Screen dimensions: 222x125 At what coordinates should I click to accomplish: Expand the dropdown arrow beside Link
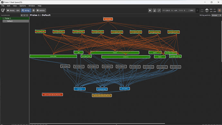point(197,11)
